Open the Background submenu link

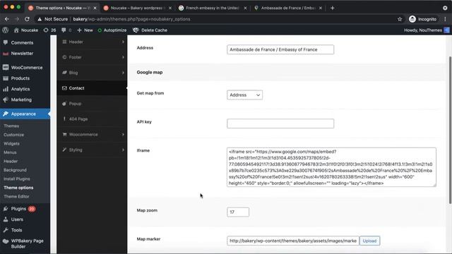(x=15, y=170)
